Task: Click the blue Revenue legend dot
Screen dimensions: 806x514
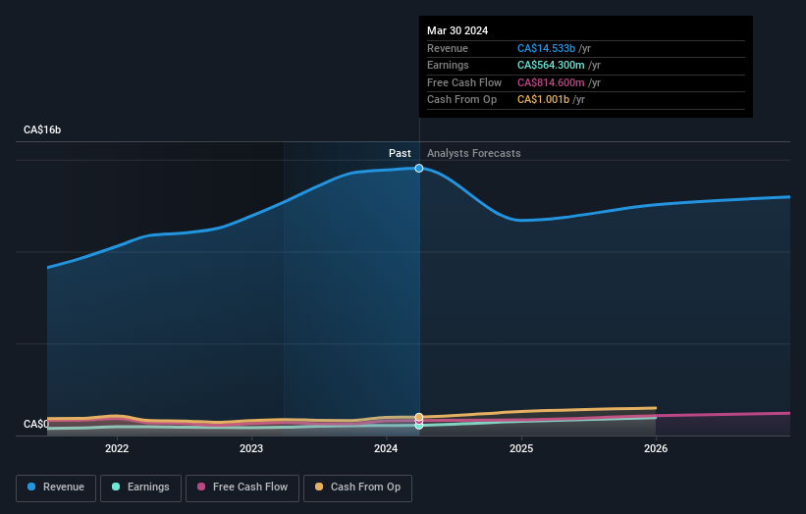Action: 31,487
